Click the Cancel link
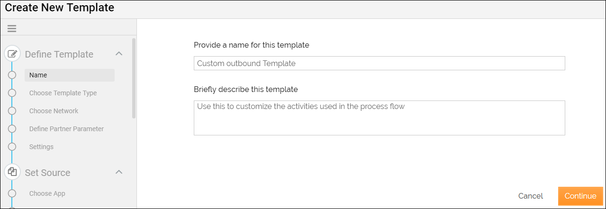This screenshot has height=209, width=606. point(531,196)
